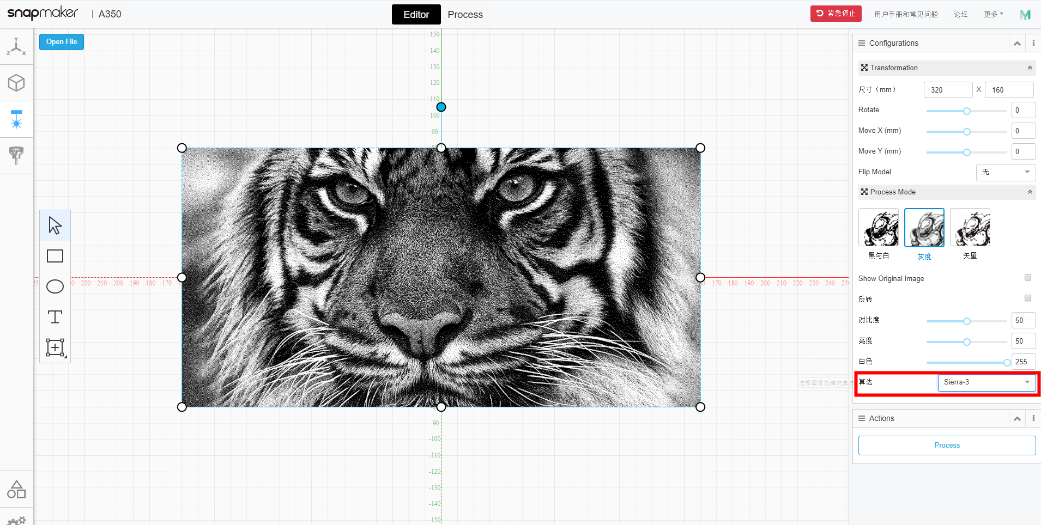1041x525 pixels.
Task: Collapse the Actions panel chevron
Action: point(1017,418)
